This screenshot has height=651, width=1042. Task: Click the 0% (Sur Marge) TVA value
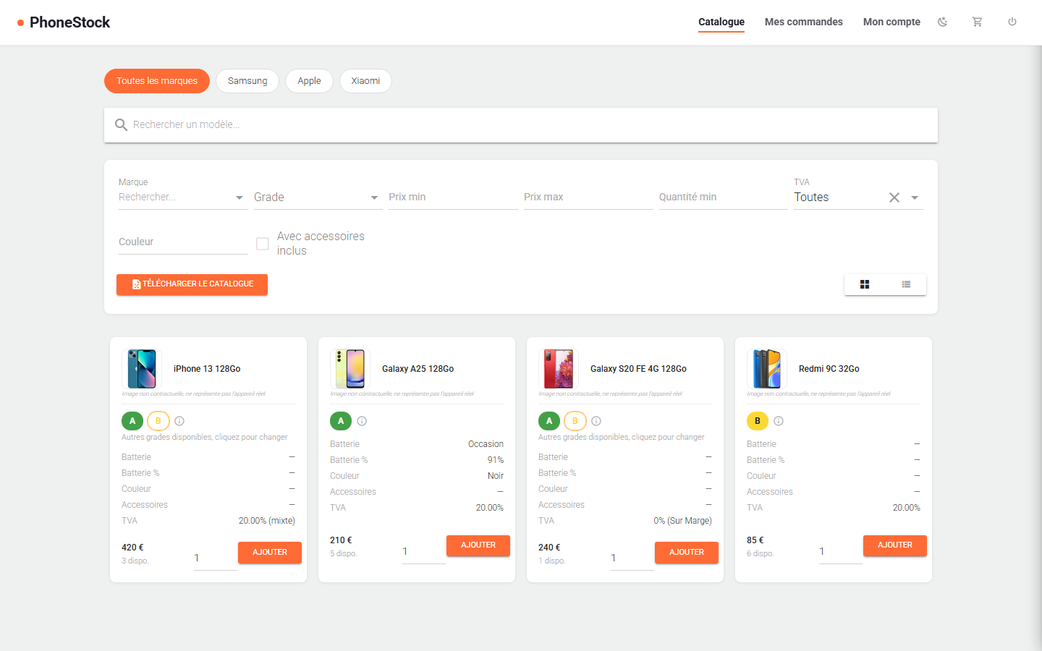pos(682,521)
